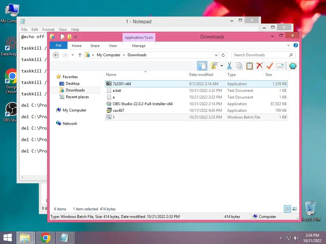Image resolution: width=326 pixels, height=244 pixels.
Task: Open the Notepad Help menu
Action: pos(75,30)
